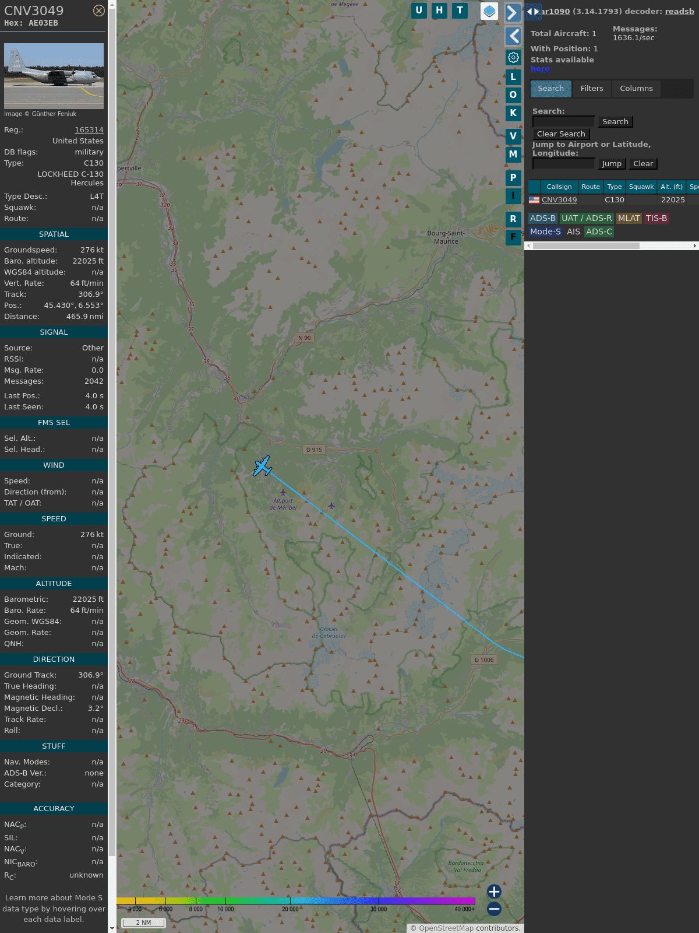
Task: Close the CNV3049 aircraft info panel
Action: tap(99, 10)
